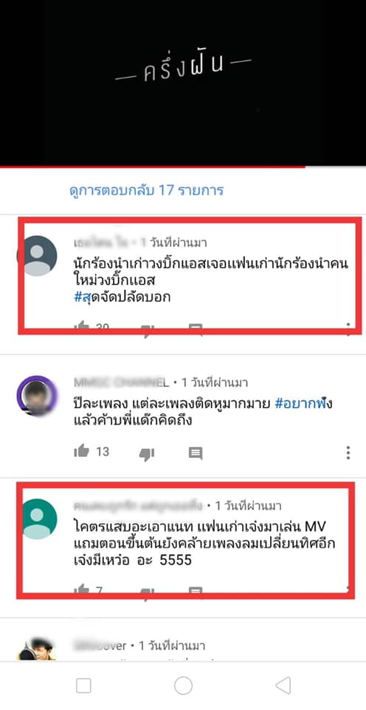The width and height of the screenshot is (366, 710).
Task: Expand ดูการตอบกลับ 17 รายการ replies
Action: click(x=147, y=190)
